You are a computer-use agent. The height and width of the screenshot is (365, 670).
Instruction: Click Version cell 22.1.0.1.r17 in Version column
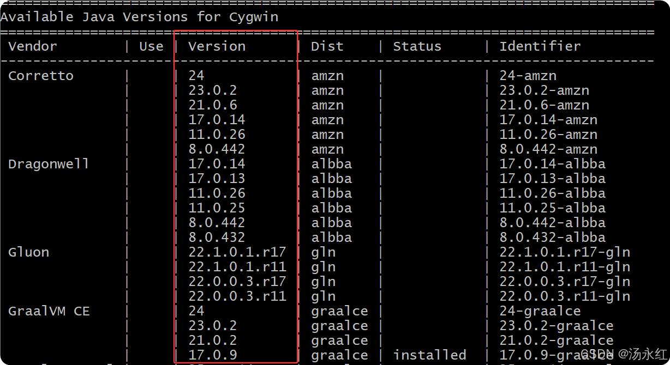[237, 252]
